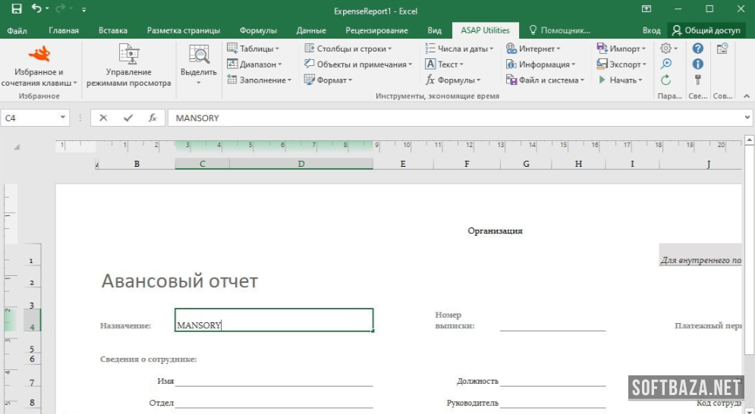Switch to the Формулы ribbon tab

(258, 30)
